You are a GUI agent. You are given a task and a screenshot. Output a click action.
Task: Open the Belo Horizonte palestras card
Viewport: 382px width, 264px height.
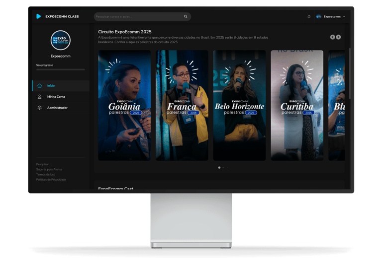pos(239,105)
